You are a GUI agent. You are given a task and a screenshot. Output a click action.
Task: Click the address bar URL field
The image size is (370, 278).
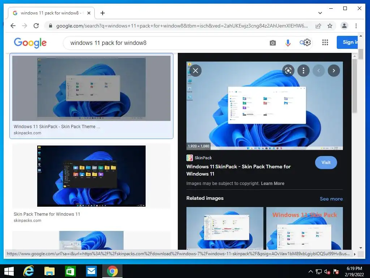click(x=182, y=26)
